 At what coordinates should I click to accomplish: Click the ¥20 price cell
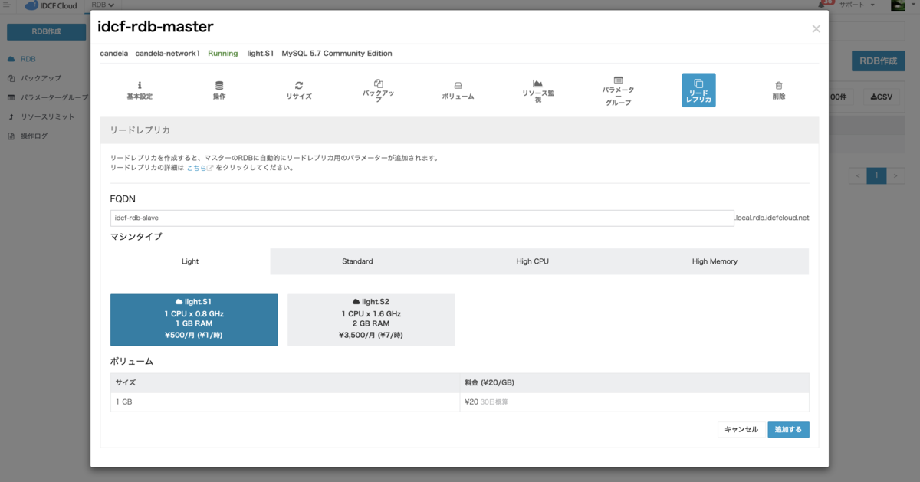(634, 402)
